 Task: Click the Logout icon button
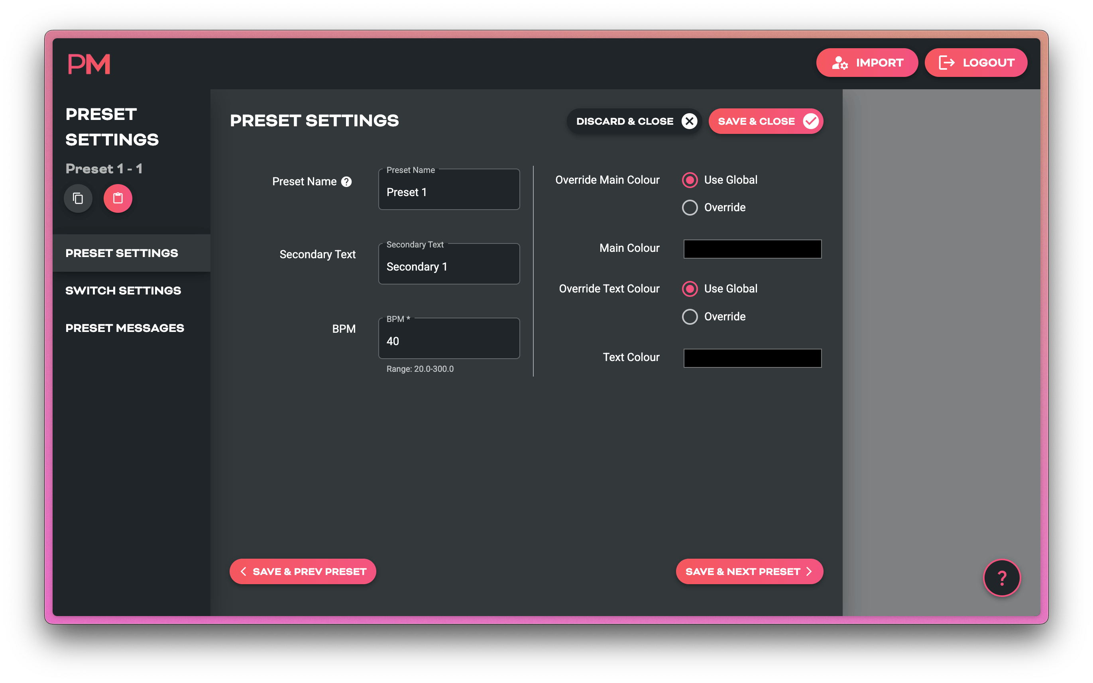click(947, 62)
